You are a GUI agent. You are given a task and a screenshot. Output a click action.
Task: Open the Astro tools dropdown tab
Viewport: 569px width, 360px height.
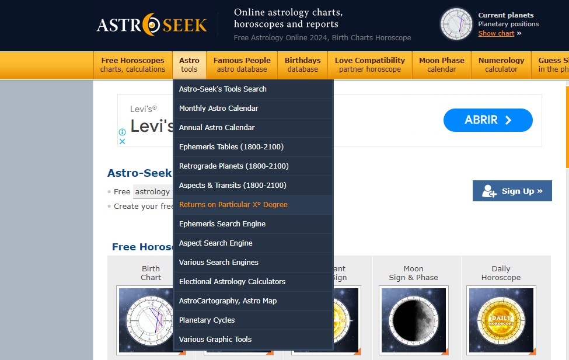(x=189, y=65)
